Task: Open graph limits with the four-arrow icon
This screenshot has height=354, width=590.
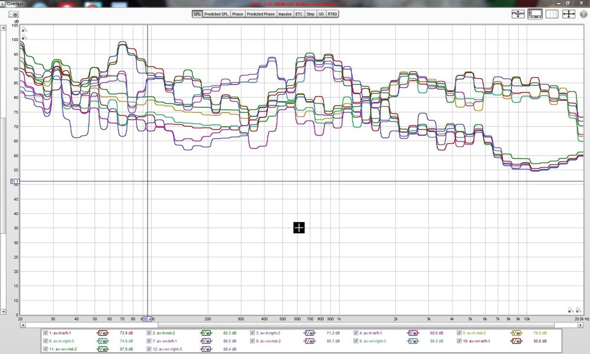Action: click(x=568, y=14)
